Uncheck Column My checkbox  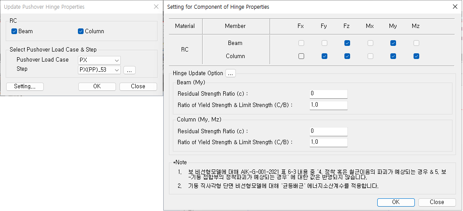(393, 56)
